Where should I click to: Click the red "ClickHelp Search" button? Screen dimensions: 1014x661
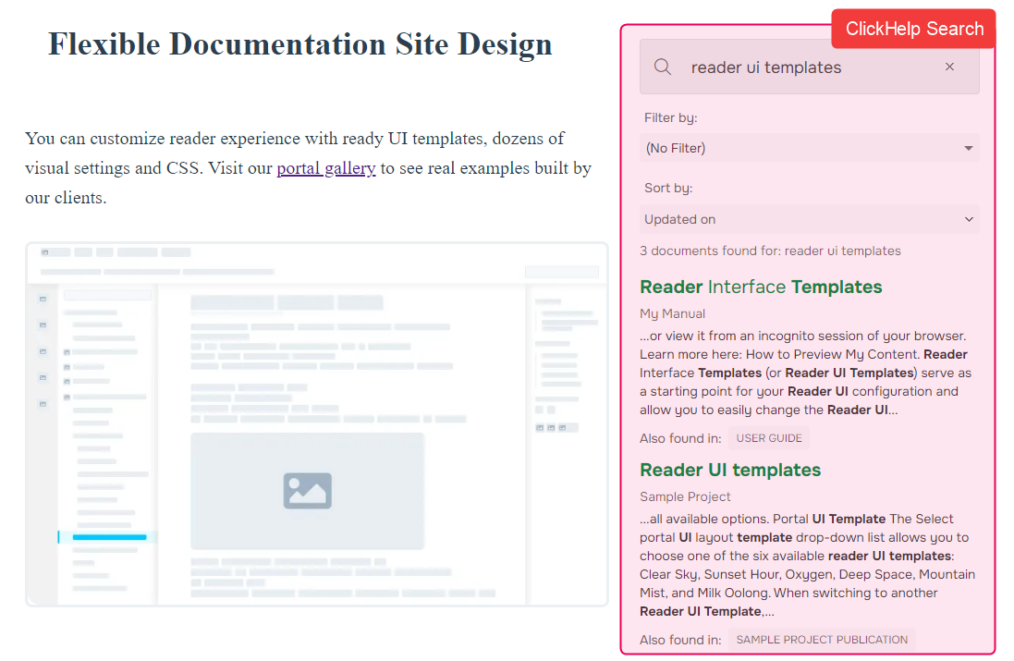912,29
